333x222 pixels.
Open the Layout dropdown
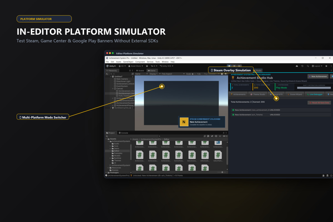pyautogui.click(x=317, y=66)
